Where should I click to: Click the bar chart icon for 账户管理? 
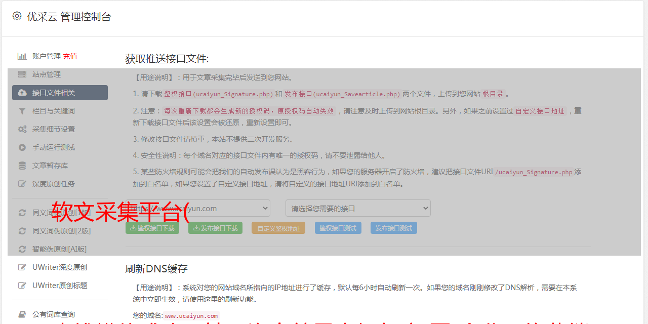(22, 56)
